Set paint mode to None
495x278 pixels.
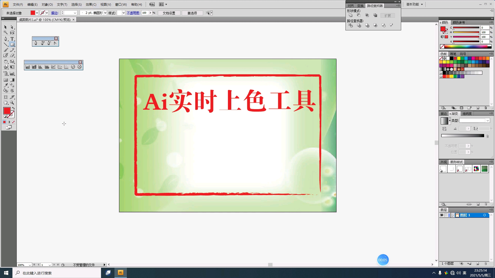point(13,122)
